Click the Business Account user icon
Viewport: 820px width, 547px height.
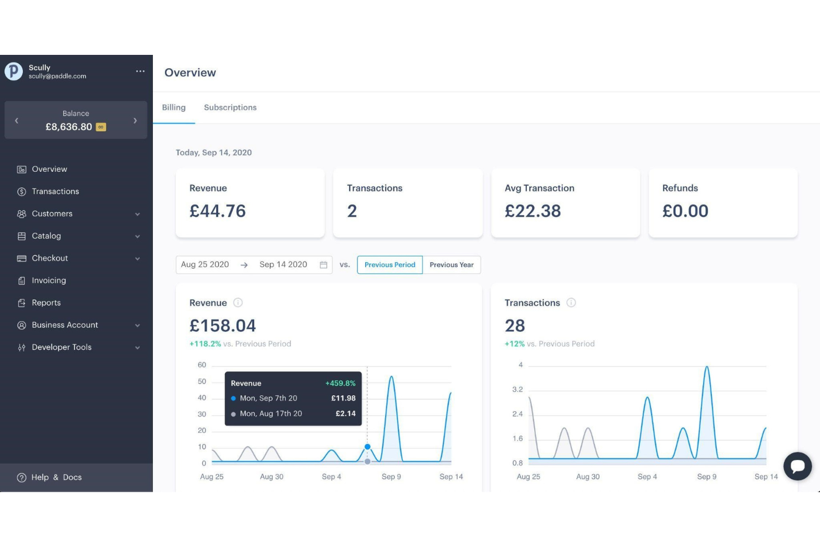(x=22, y=325)
